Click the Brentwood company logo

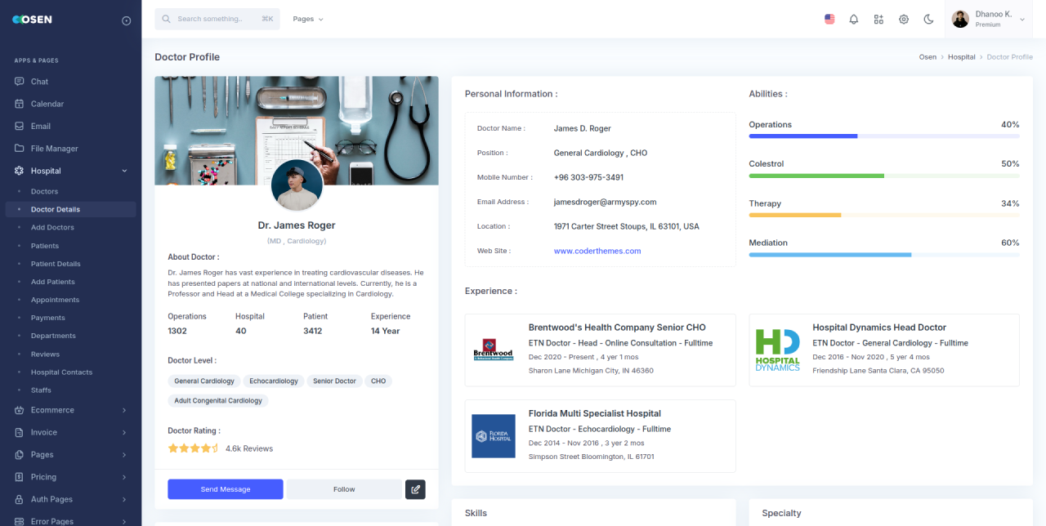[493, 350]
